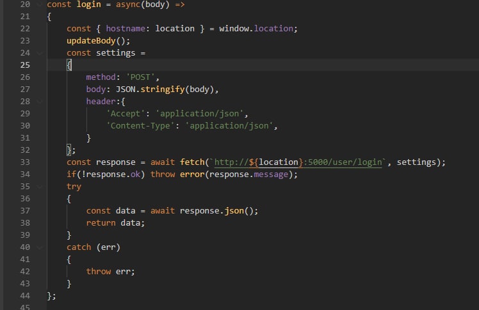Click the 'header' property key

point(101,102)
